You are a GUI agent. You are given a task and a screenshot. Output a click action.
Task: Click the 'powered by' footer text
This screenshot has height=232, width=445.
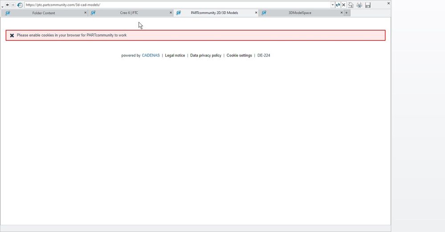tap(131, 55)
